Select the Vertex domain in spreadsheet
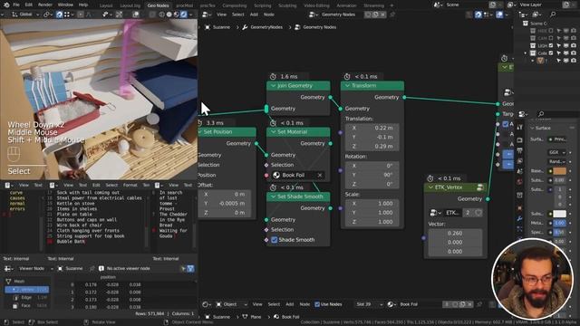Screen dimensions: 580x326 [26, 290]
